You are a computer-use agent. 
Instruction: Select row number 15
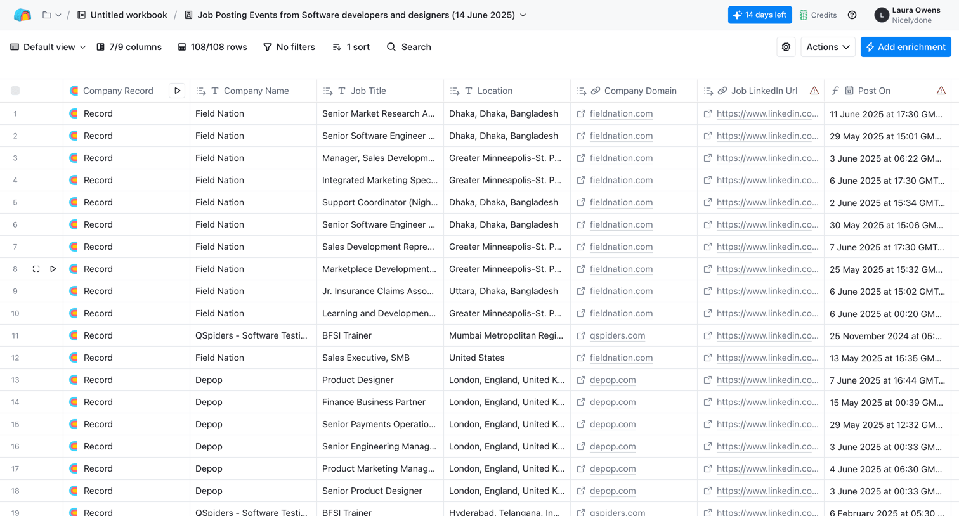[x=15, y=424]
